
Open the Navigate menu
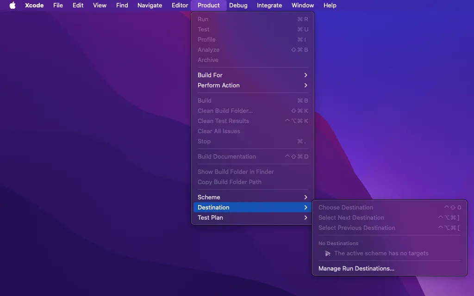tap(150, 5)
